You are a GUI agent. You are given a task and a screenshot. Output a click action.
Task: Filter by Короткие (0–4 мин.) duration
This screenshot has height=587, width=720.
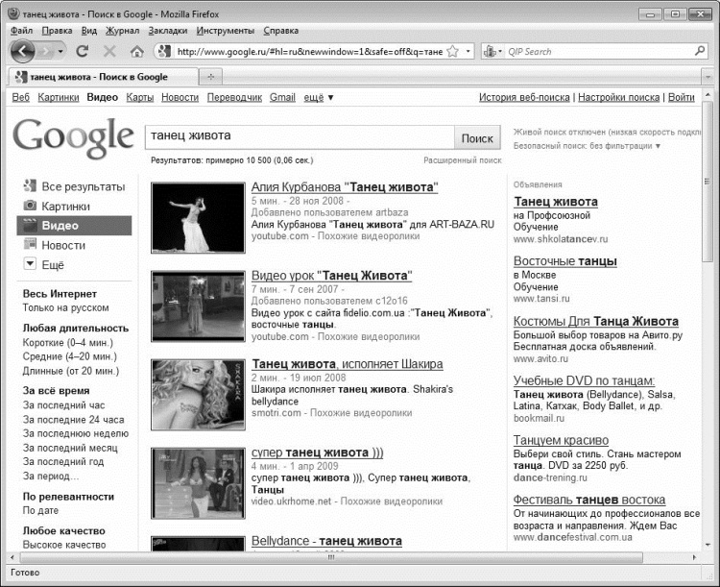[67, 342]
